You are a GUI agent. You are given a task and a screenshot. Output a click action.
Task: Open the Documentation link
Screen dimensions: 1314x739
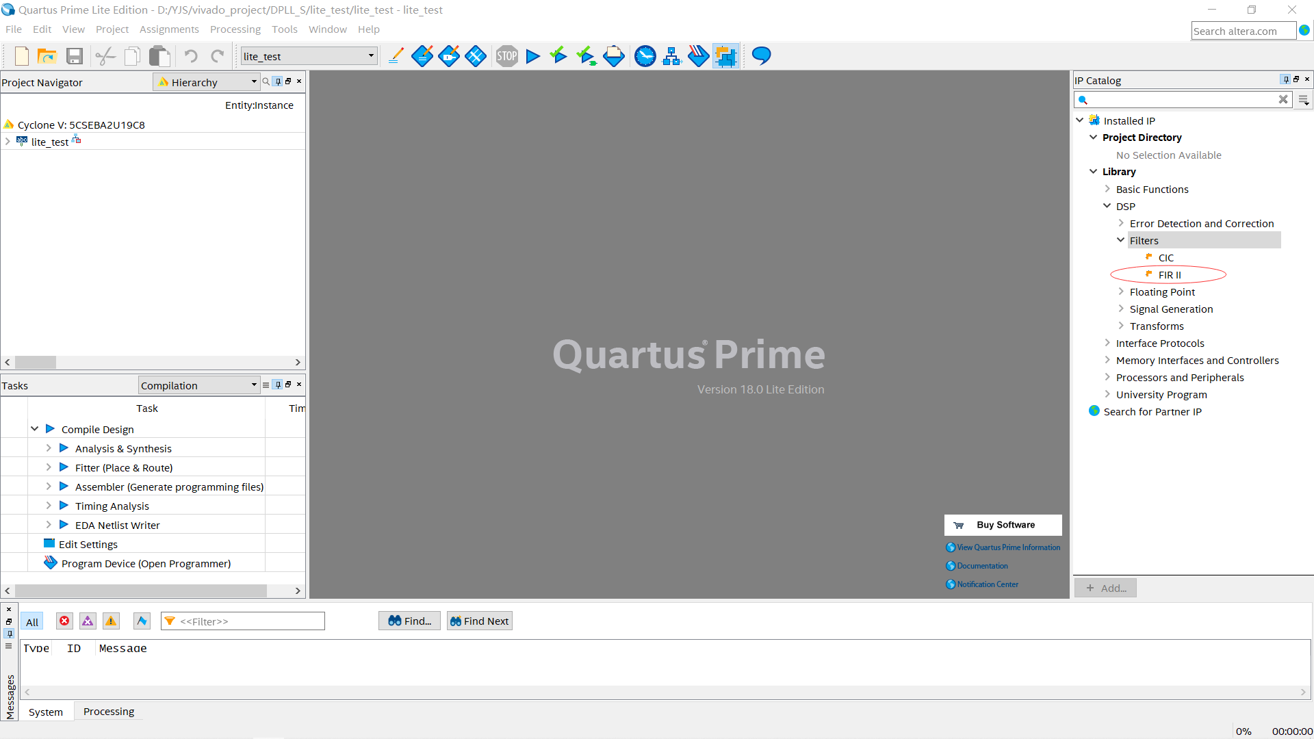click(981, 566)
